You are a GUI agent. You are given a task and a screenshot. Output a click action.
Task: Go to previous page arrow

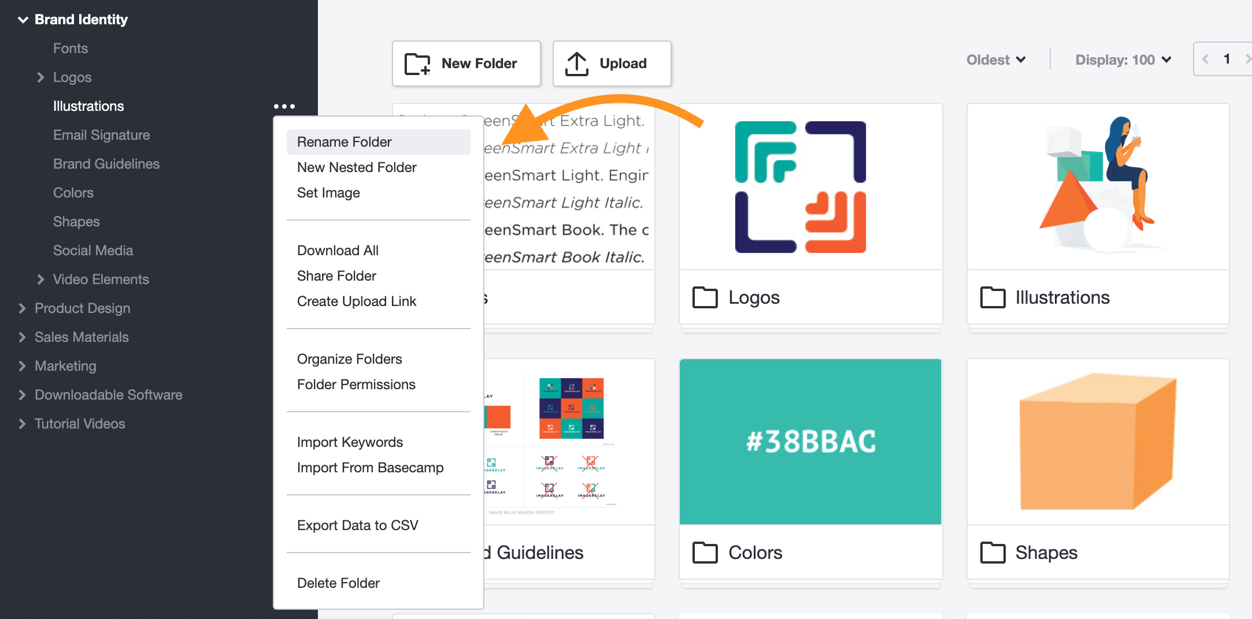(x=1205, y=59)
